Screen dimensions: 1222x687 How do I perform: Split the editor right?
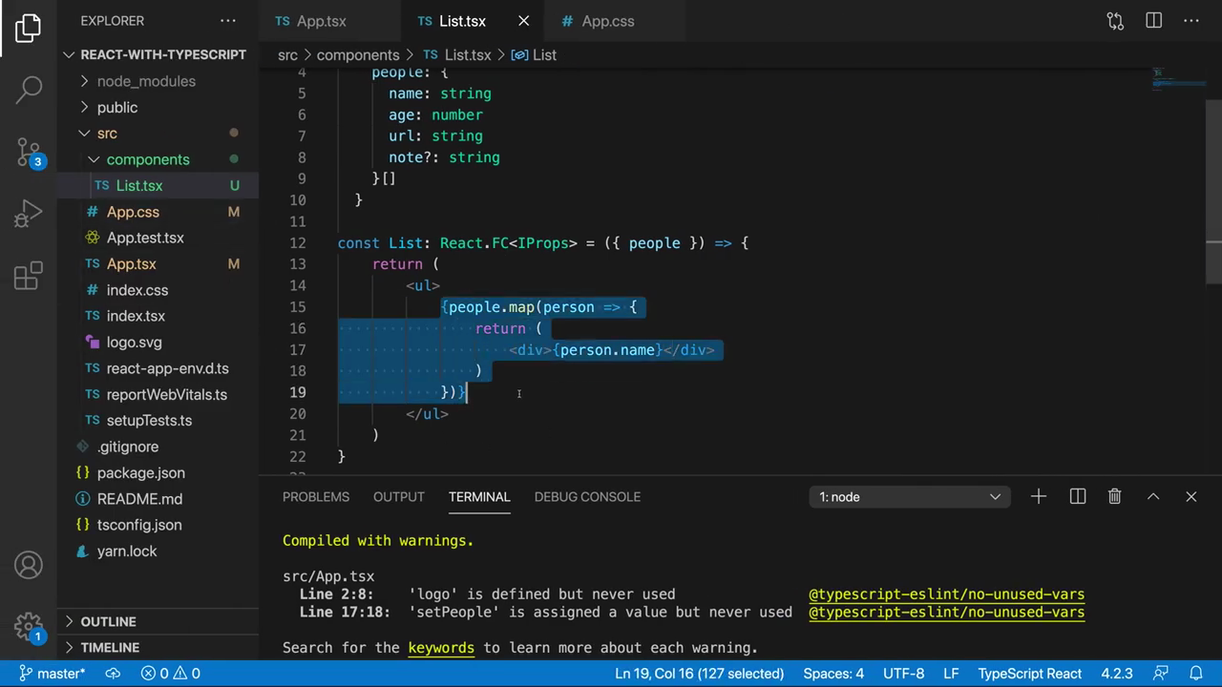(x=1153, y=21)
